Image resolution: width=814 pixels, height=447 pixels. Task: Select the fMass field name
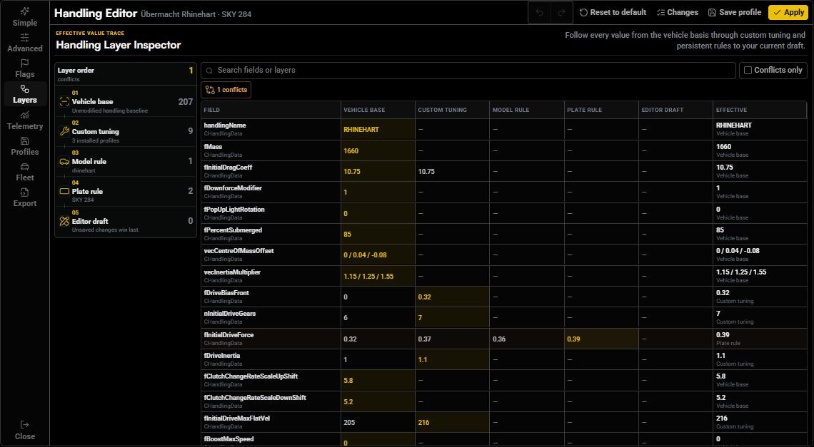213,147
